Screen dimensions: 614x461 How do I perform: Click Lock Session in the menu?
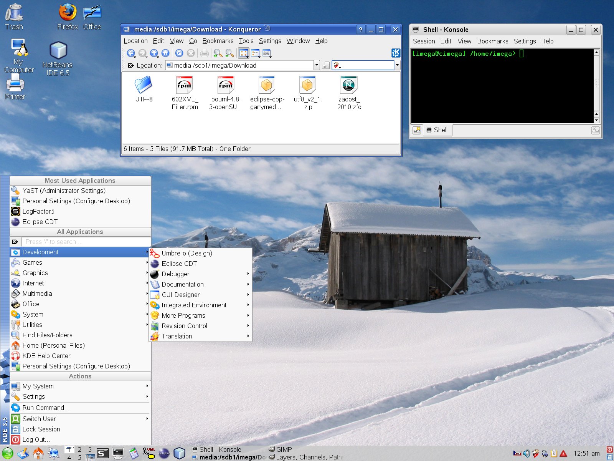coord(80,429)
